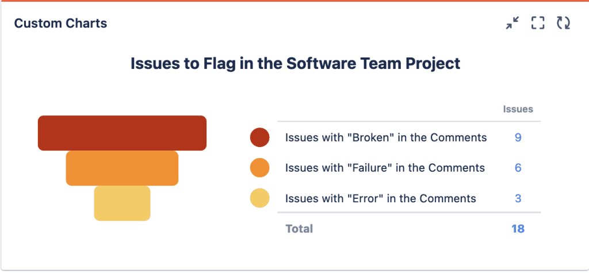Click the 'Issues with "Error" in the Comments' label
589x273 pixels.
(x=381, y=198)
